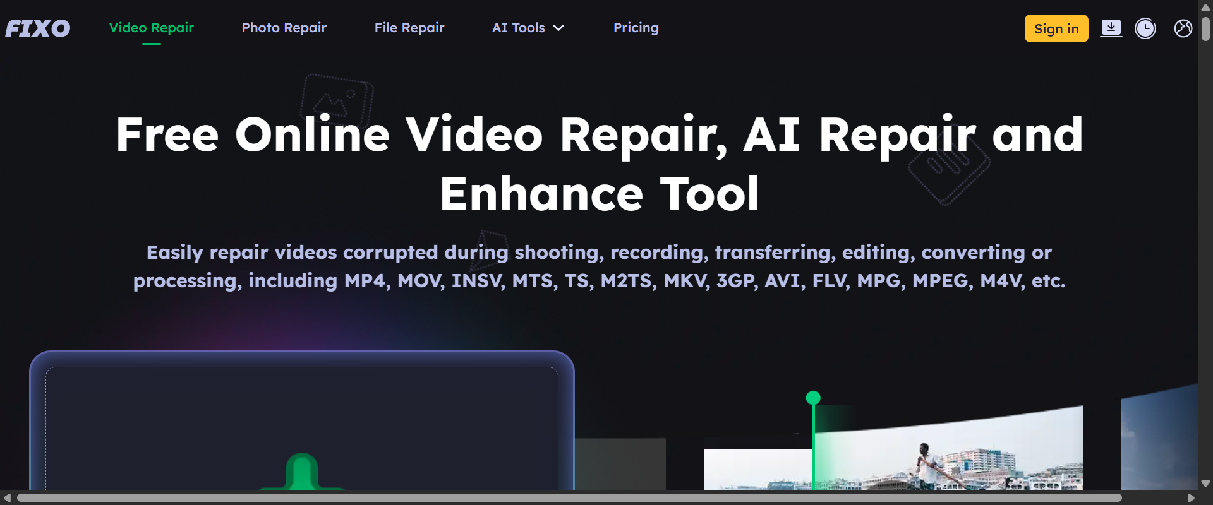Click the dashed upload drop area
The image size is (1213, 505).
302,429
